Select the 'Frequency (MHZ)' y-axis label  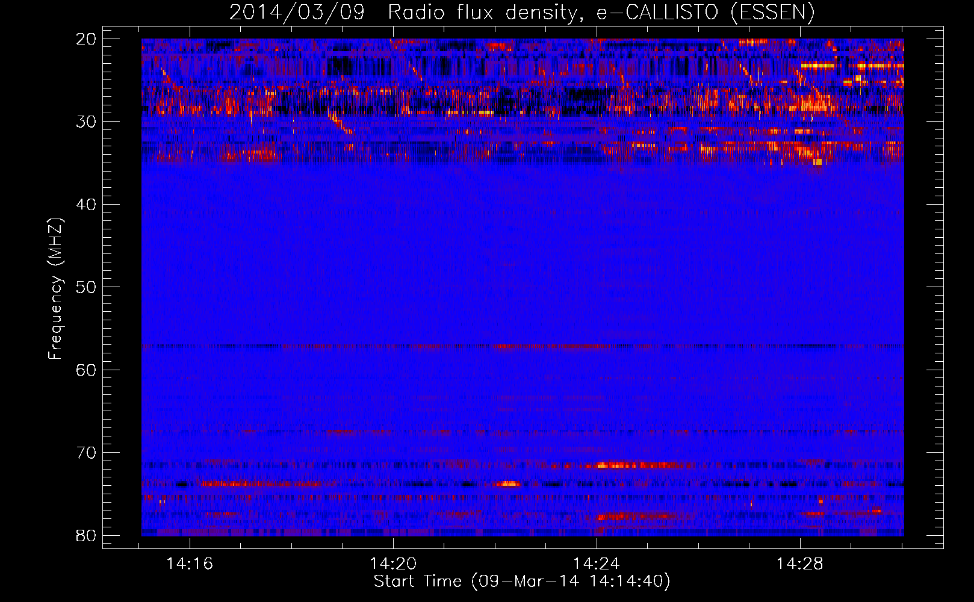tap(55, 290)
